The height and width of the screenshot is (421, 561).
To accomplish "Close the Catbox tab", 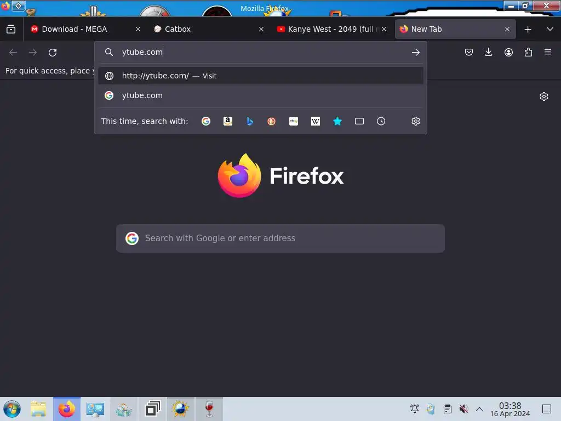I will click(261, 30).
